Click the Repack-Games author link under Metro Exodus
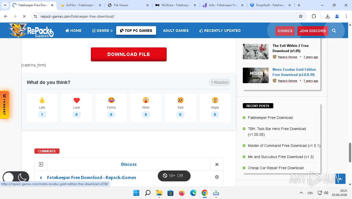Image resolution: width=352 pixels, height=199 pixels. (x=288, y=81)
